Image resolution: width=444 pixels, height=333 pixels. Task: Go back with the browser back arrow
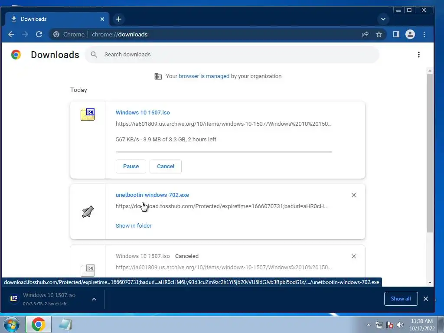pos(11,34)
